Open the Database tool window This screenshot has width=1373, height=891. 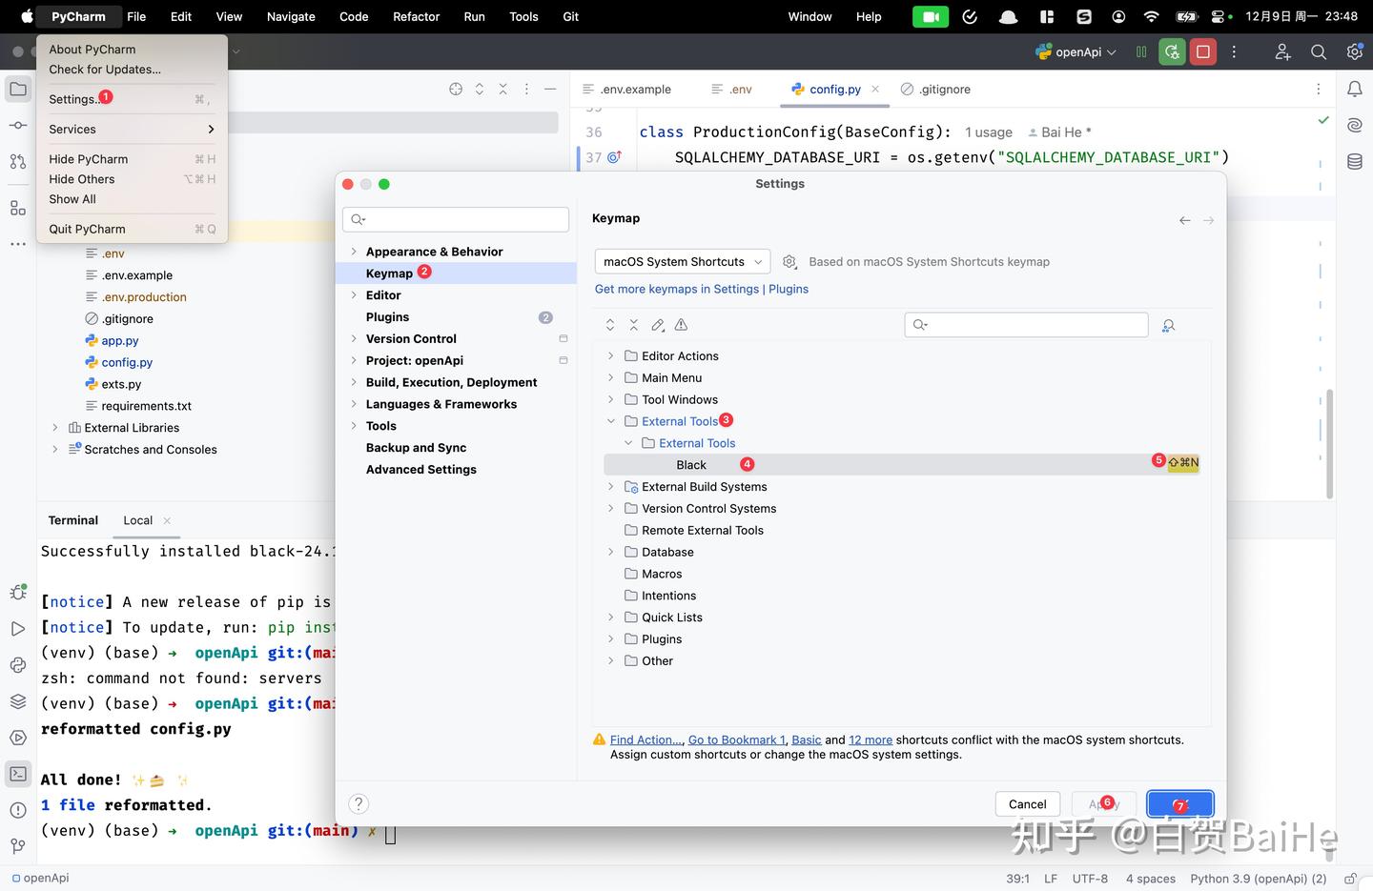(x=1355, y=161)
